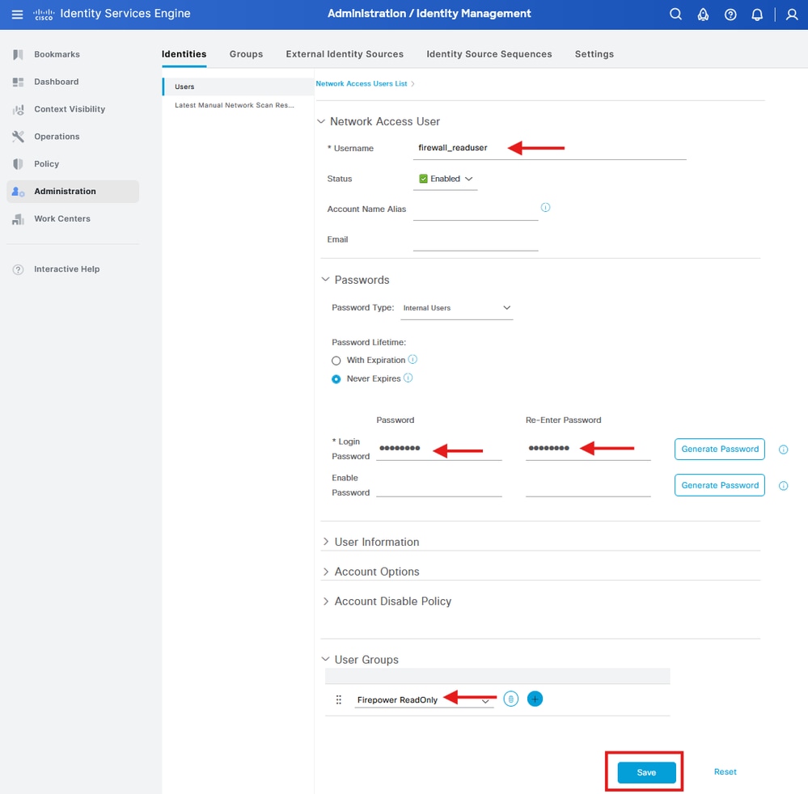Open Context Visibility in the sidebar
Viewport: 808px width, 794px height.
73,109
